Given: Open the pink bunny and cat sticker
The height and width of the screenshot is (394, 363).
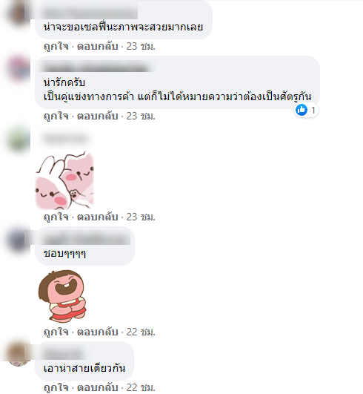Looking at the screenshot, I should 64,180.
